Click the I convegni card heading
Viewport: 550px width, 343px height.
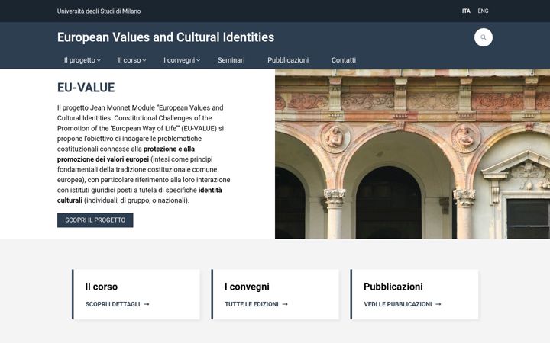247,287
